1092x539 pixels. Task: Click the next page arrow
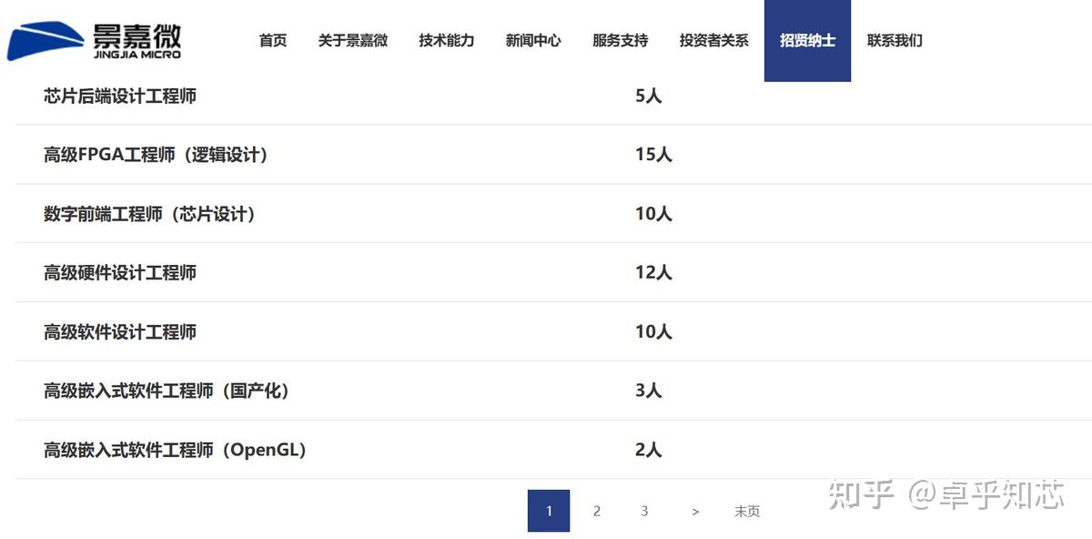point(695,511)
